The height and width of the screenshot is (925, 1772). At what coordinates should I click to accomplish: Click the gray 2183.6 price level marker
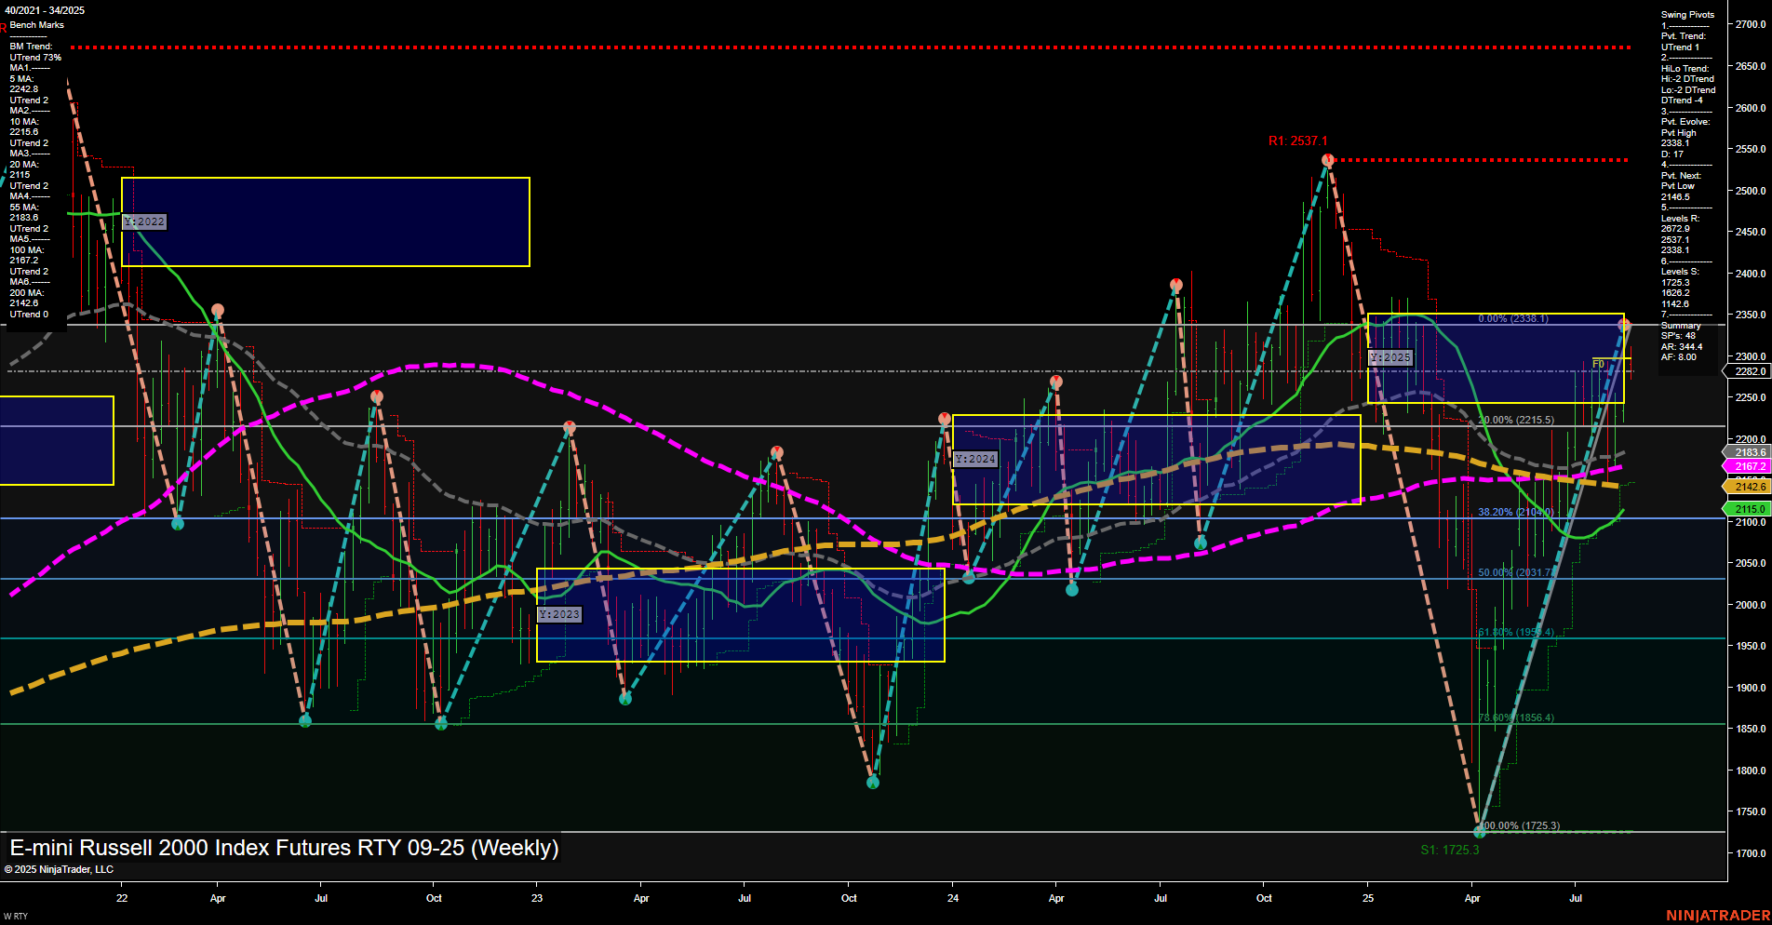[1748, 452]
